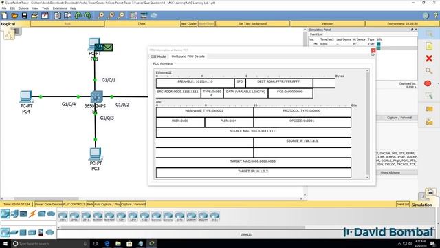Open the Help menu

click(73, 8)
